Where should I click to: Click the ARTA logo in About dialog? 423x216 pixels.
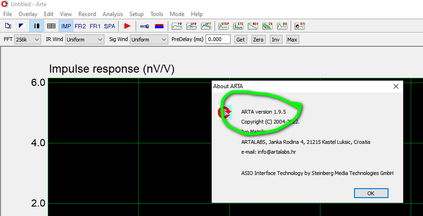click(x=224, y=112)
